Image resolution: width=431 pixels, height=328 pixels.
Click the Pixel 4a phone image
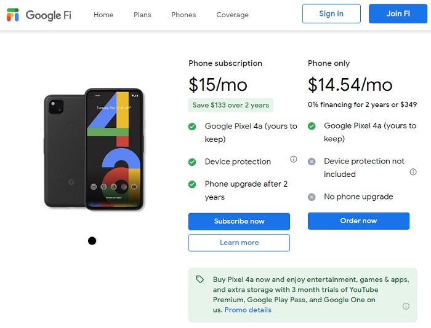pos(94,150)
